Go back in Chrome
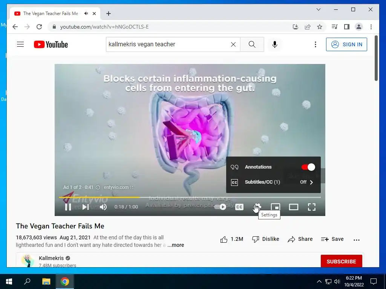The width and height of the screenshot is (386, 289). point(15,27)
